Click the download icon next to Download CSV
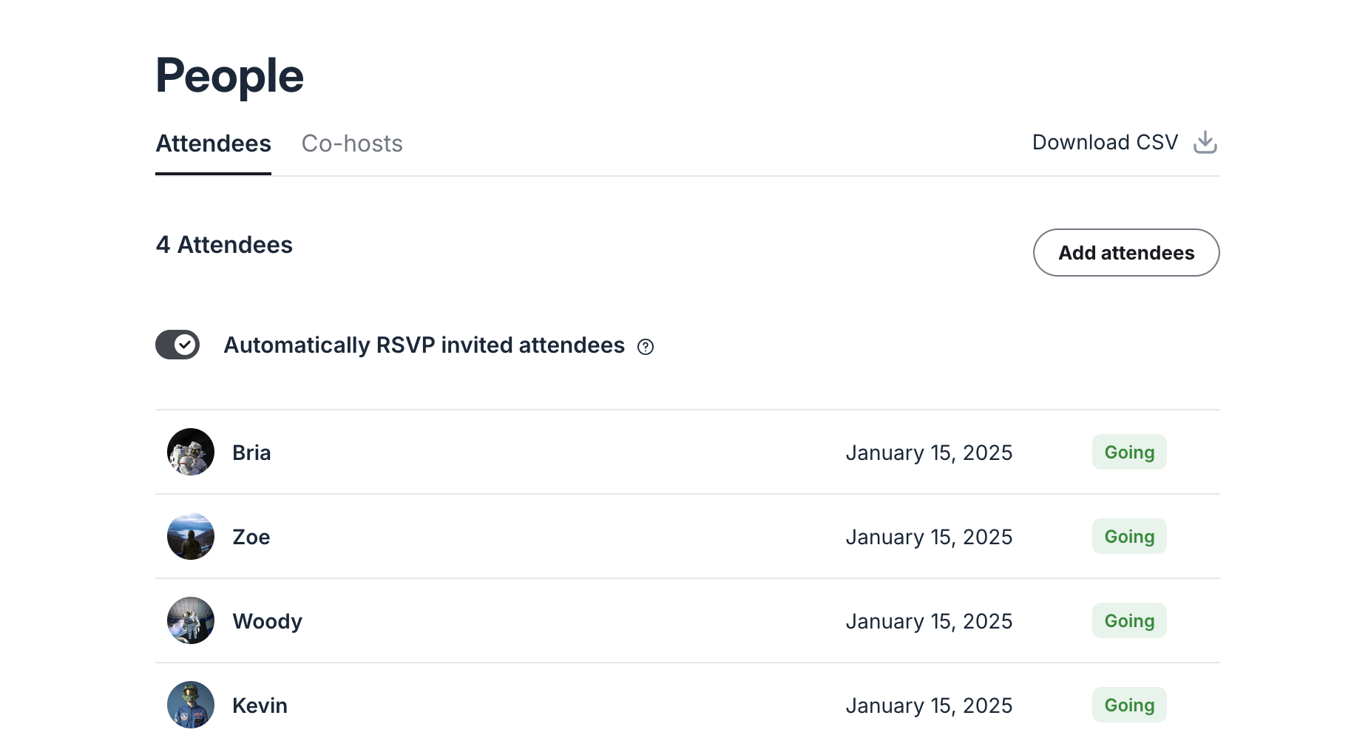This screenshot has height=738, width=1371. tap(1205, 142)
